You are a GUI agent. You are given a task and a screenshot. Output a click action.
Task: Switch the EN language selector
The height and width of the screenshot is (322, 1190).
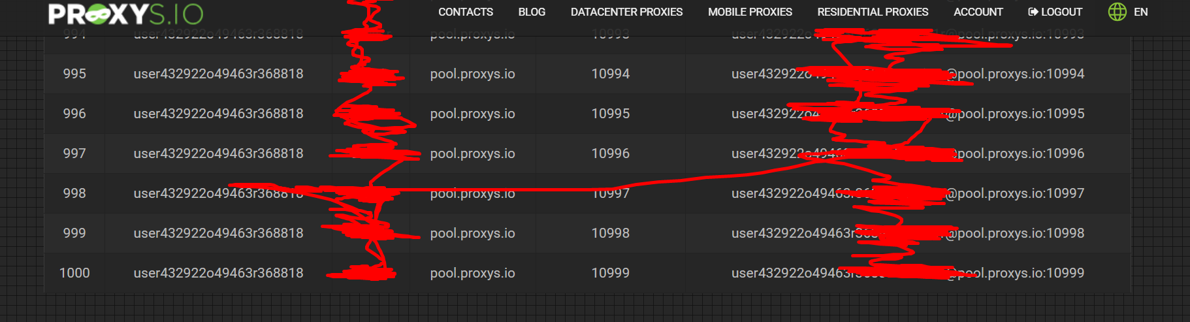1140,12
